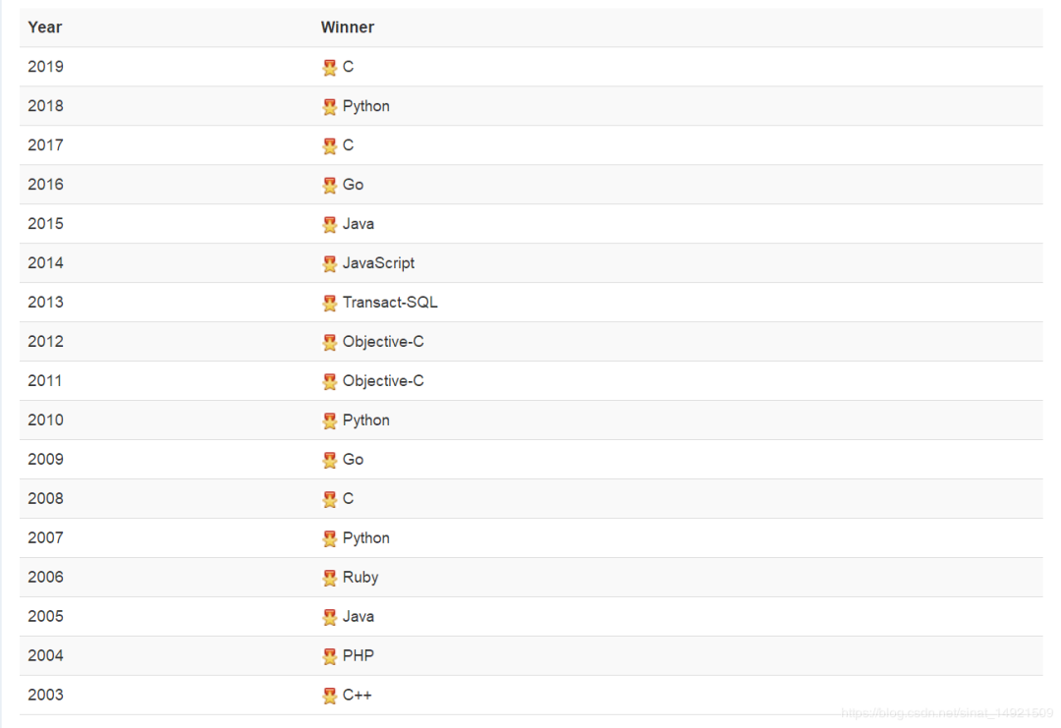The width and height of the screenshot is (1061, 728).
Task: Click the year 2003 cell
Action: pos(45,695)
